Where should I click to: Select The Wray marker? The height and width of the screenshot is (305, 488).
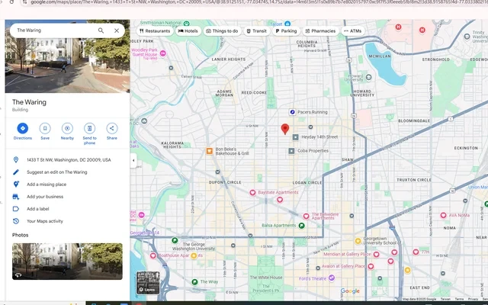[194, 282]
